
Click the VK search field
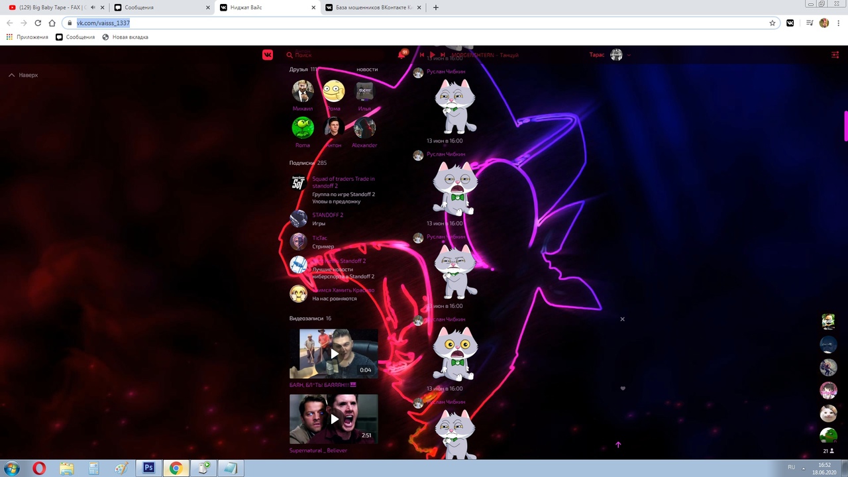click(x=318, y=55)
